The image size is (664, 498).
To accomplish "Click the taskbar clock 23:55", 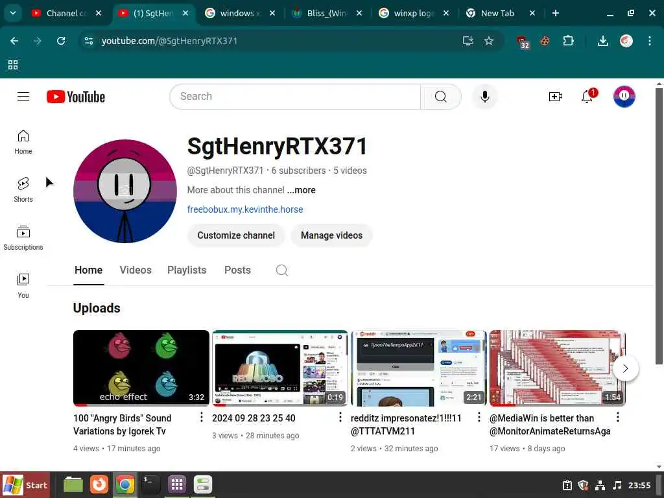I will tap(639, 485).
